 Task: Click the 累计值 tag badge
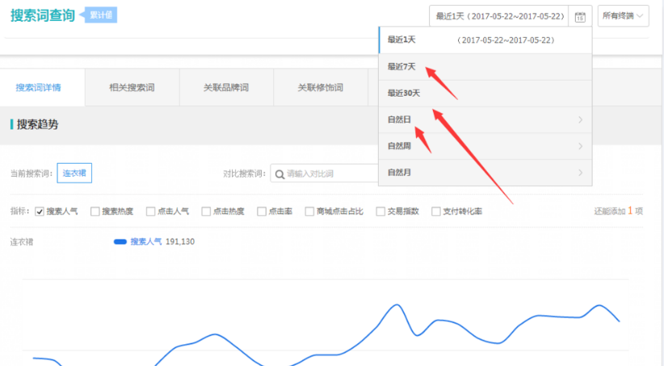click(100, 15)
